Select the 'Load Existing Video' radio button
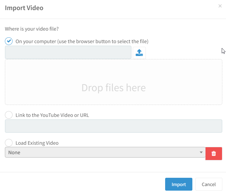This screenshot has height=194, width=226. (9, 143)
